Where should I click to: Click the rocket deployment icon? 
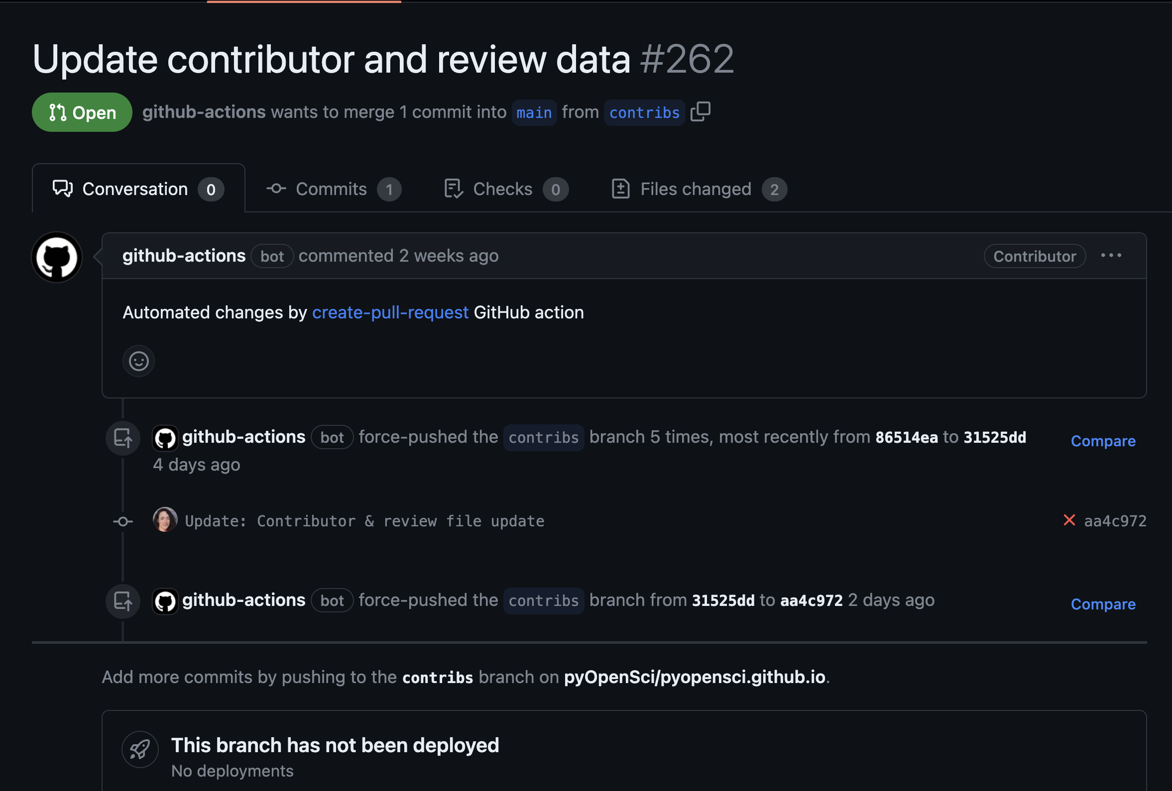tap(140, 749)
